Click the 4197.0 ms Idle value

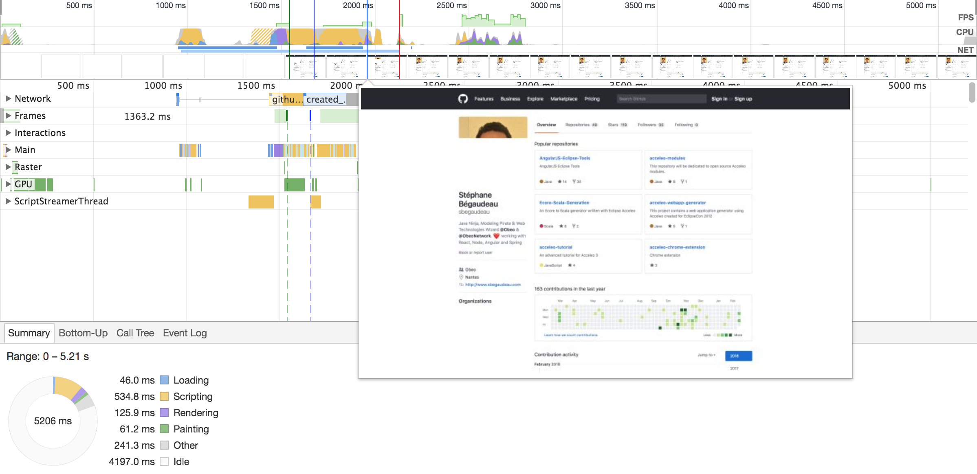(132, 462)
